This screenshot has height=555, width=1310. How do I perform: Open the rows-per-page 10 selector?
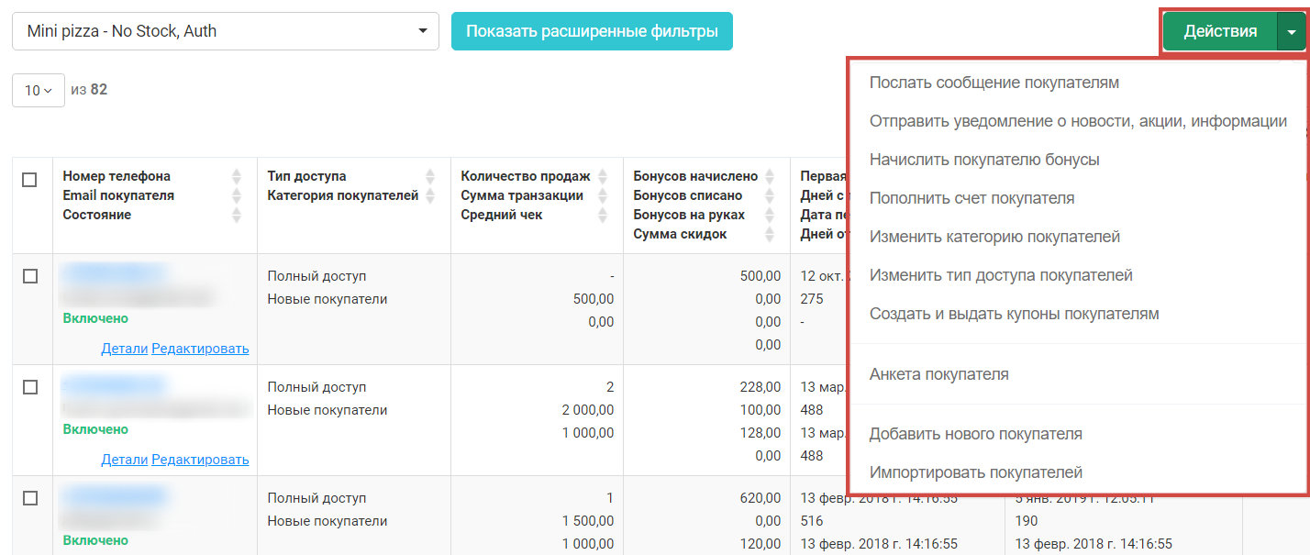[38, 91]
